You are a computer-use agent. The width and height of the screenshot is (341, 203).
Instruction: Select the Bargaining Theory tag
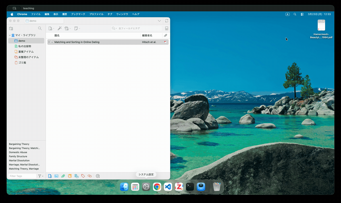pyautogui.click(x=19, y=144)
